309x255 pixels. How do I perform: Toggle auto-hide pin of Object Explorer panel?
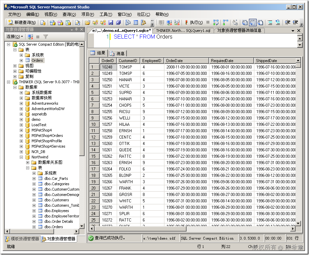tap(76, 30)
